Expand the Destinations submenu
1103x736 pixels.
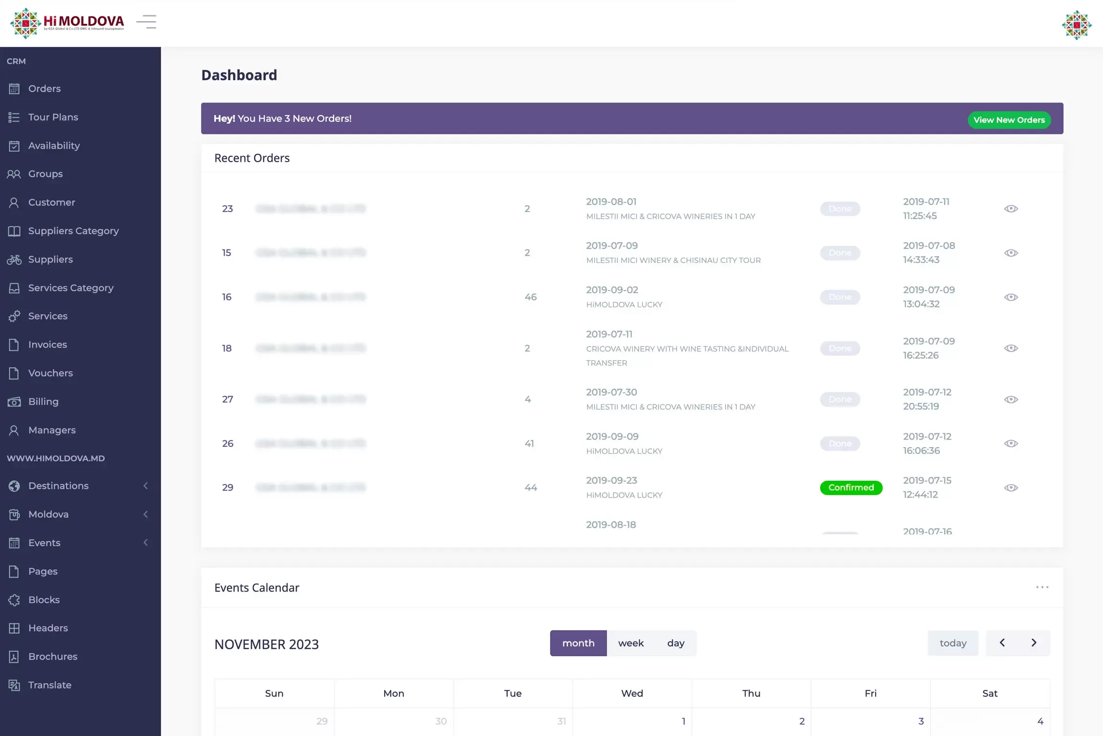point(146,486)
